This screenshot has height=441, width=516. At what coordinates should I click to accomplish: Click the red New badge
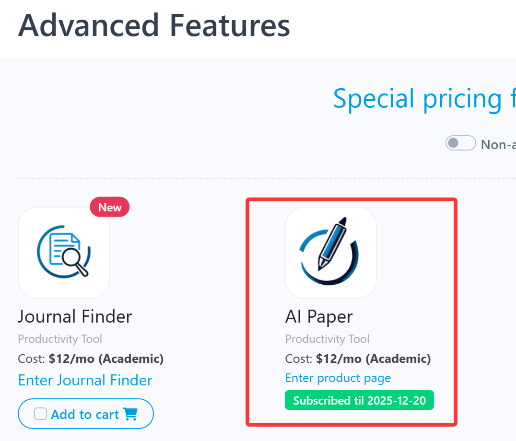point(110,207)
